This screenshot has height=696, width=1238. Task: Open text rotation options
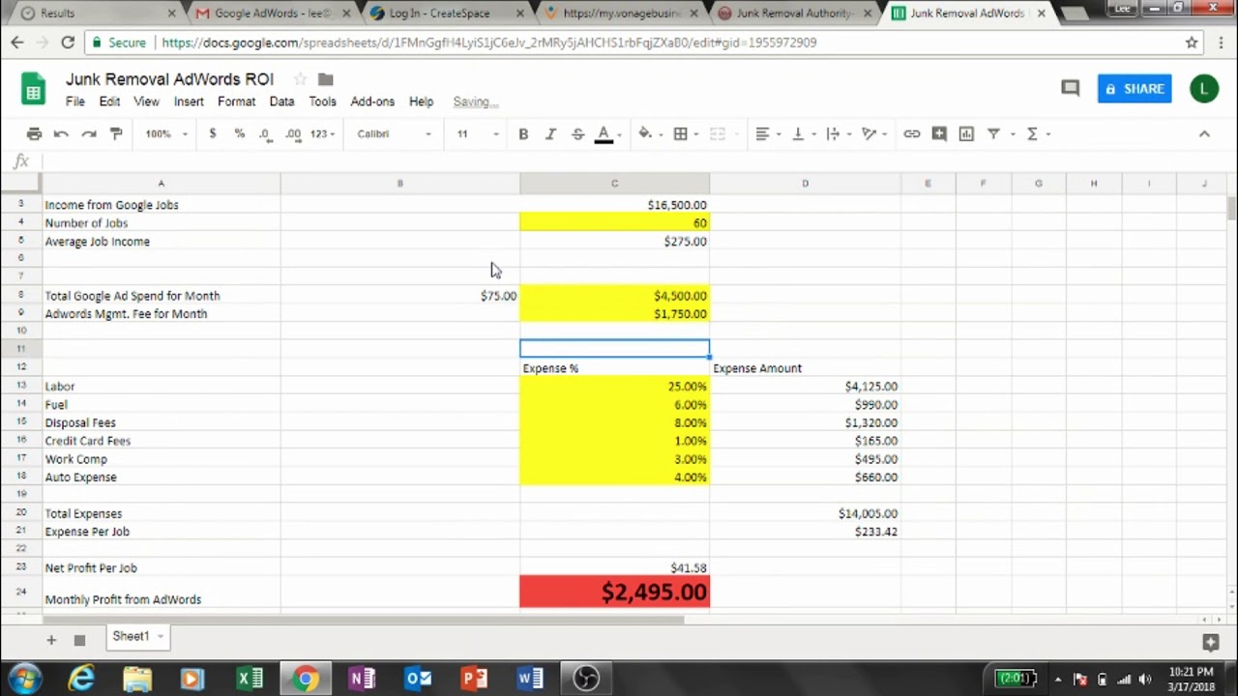pyautogui.click(x=869, y=133)
